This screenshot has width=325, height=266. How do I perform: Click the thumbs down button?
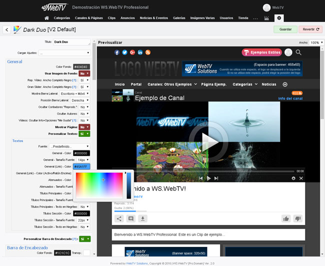click(298, 218)
